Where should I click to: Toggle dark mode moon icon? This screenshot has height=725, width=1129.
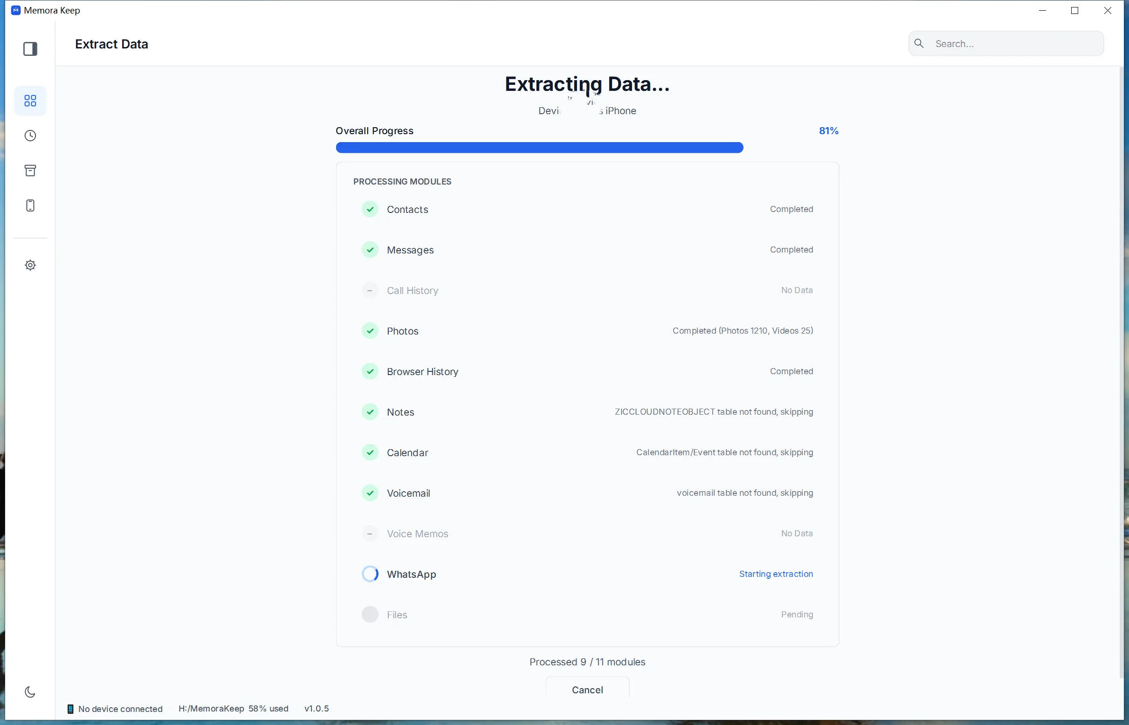(x=30, y=691)
